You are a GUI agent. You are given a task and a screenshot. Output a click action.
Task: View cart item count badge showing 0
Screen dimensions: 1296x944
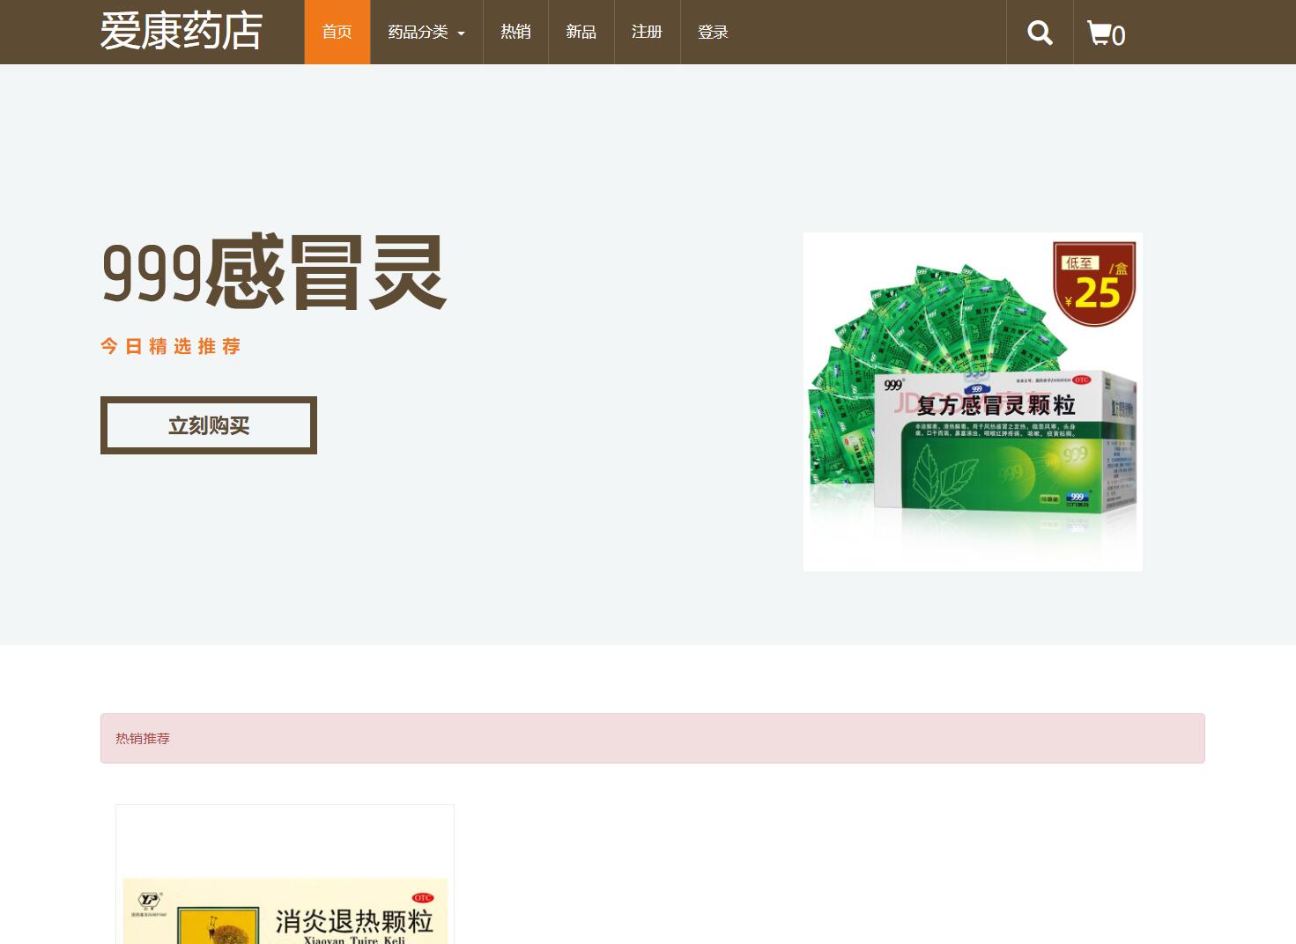click(1119, 36)
